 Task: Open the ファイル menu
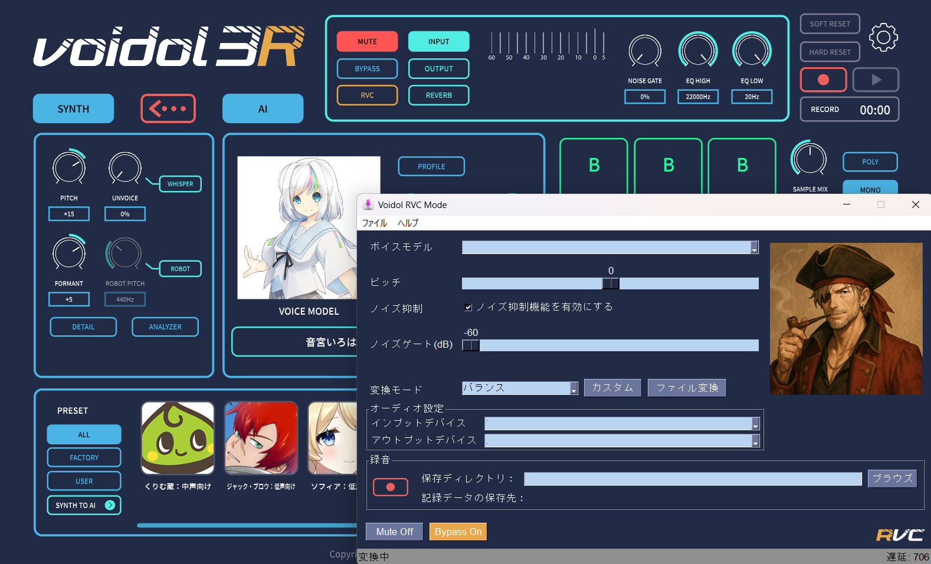click(375, 223)
